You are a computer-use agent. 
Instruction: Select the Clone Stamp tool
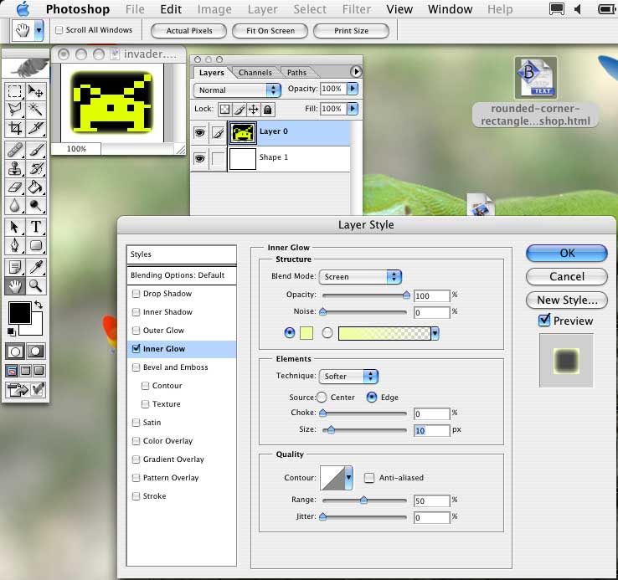15,168
